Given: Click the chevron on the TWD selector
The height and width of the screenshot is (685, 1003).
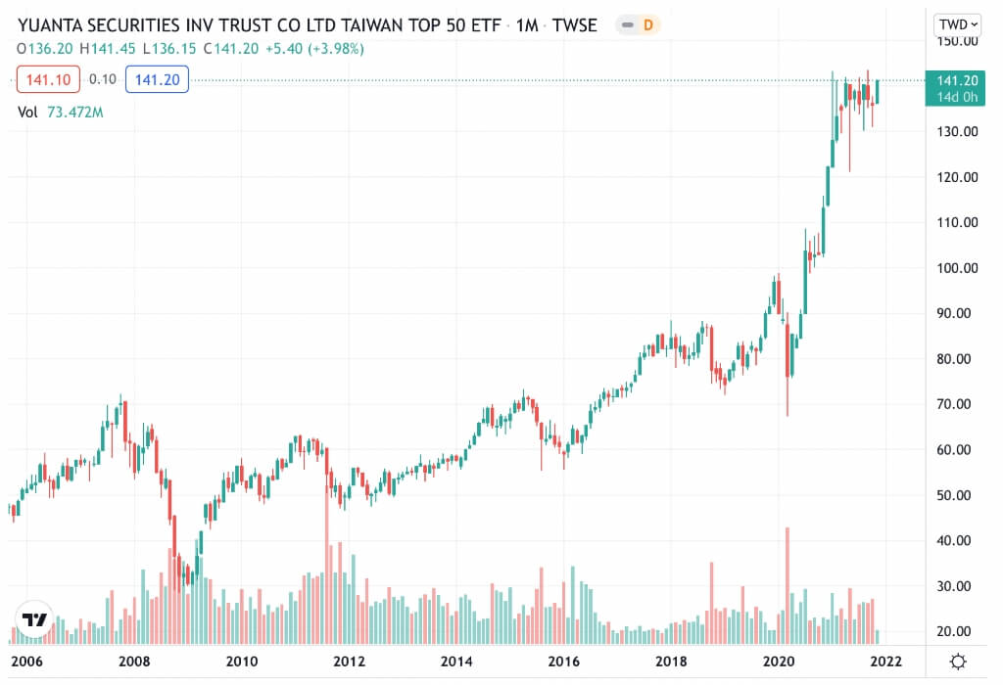Looking at the screenshot, I should tap(975, 24).
